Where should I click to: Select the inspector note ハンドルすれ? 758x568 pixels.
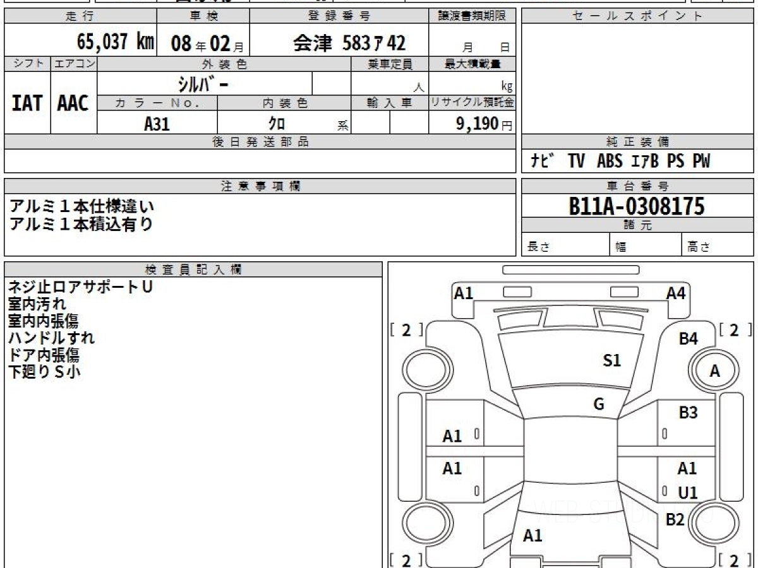coord(52,338)
